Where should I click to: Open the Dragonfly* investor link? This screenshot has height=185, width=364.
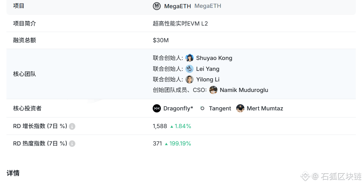coord(178,108)
